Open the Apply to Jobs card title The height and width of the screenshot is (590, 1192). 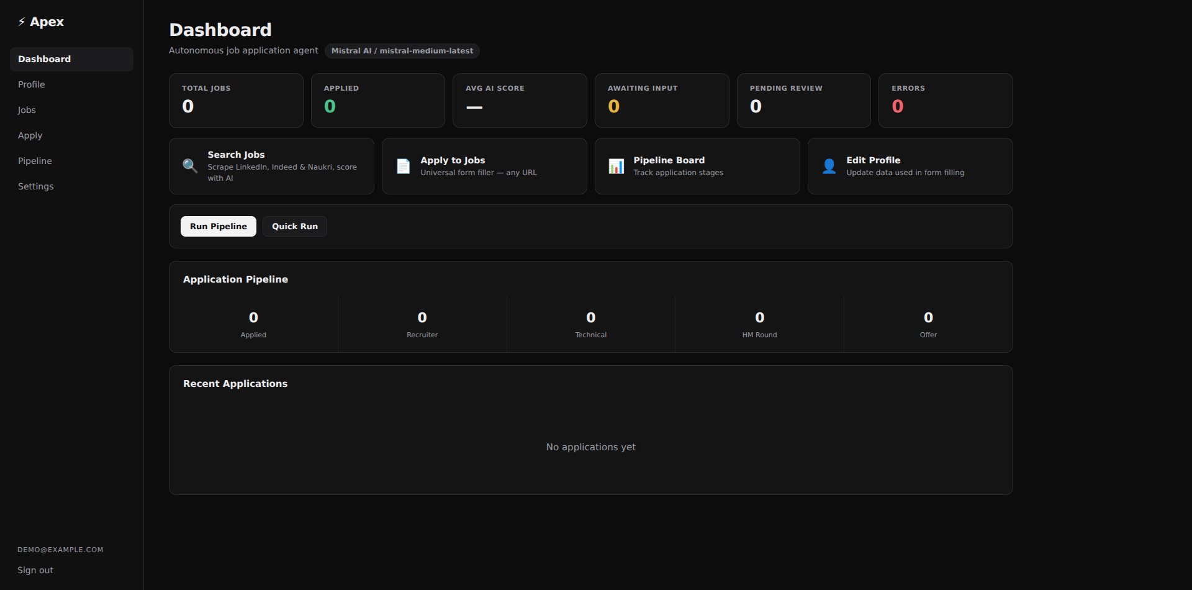click(453, 160)
